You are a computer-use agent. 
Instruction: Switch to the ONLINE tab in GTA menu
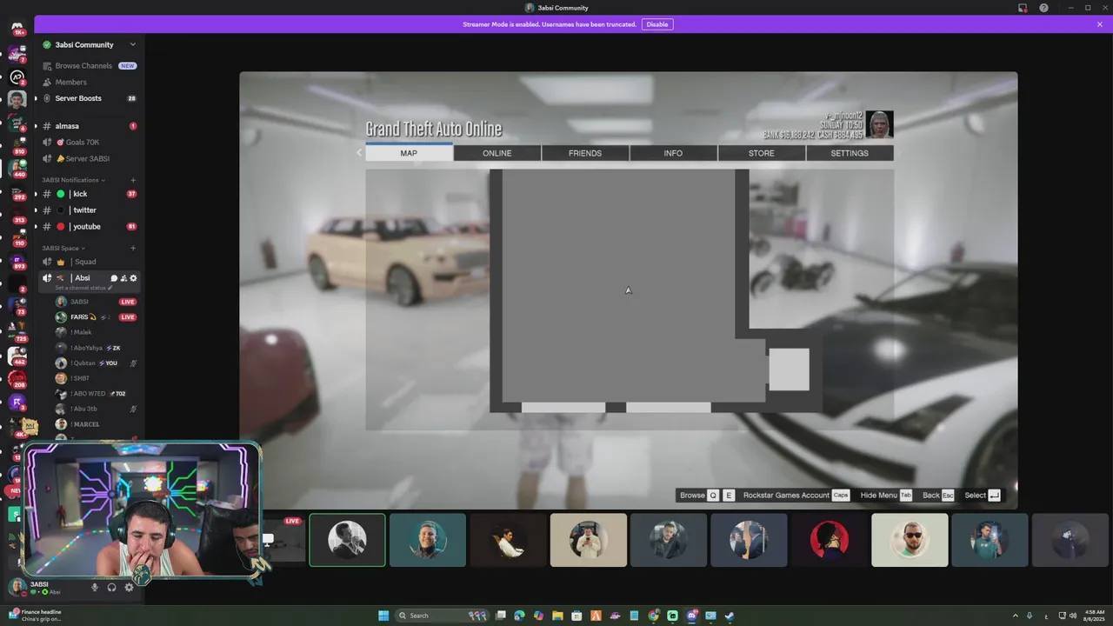coord(497,153)
